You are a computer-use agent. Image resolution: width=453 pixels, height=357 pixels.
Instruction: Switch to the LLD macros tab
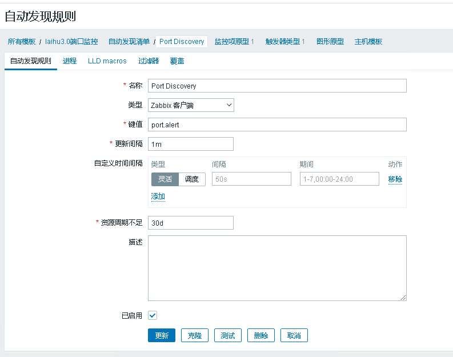click(x=107, y=61)
